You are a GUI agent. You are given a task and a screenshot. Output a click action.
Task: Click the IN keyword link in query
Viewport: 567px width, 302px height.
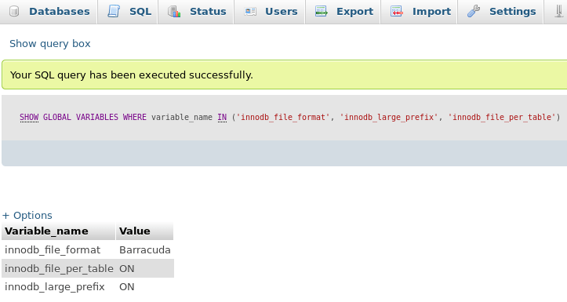[x=222, y=117]
